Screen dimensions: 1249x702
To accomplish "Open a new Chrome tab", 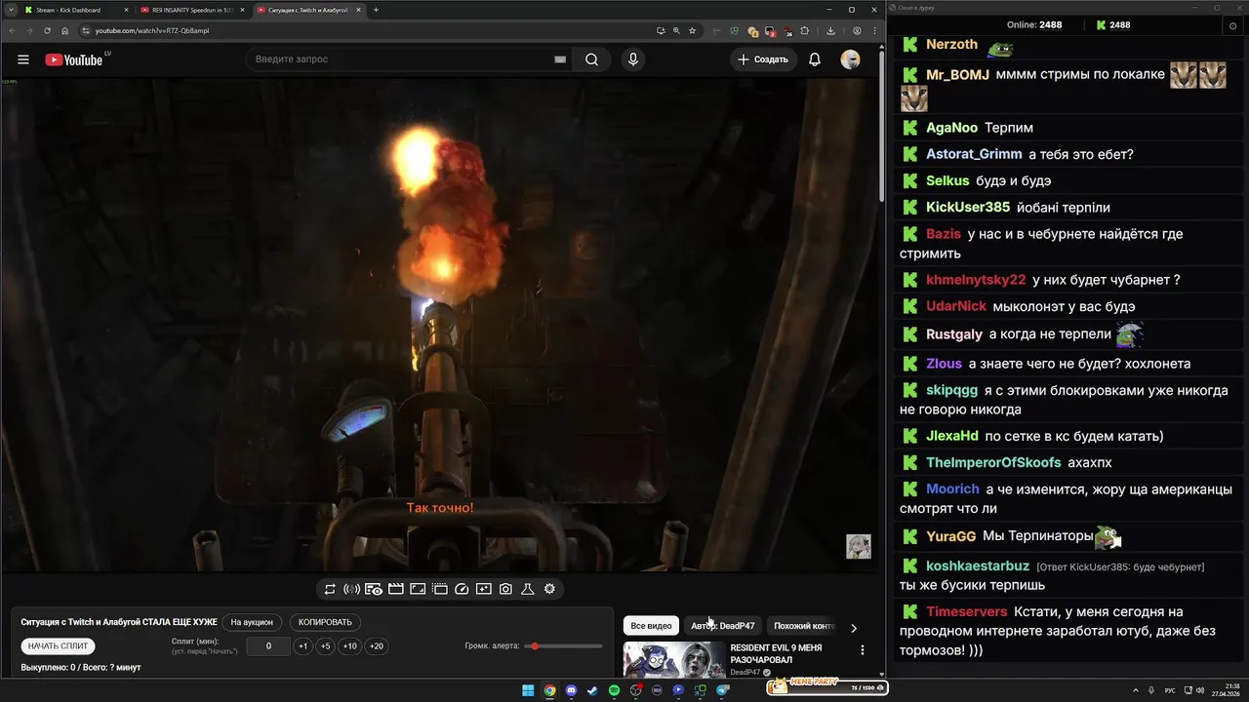I will [376, 10].
